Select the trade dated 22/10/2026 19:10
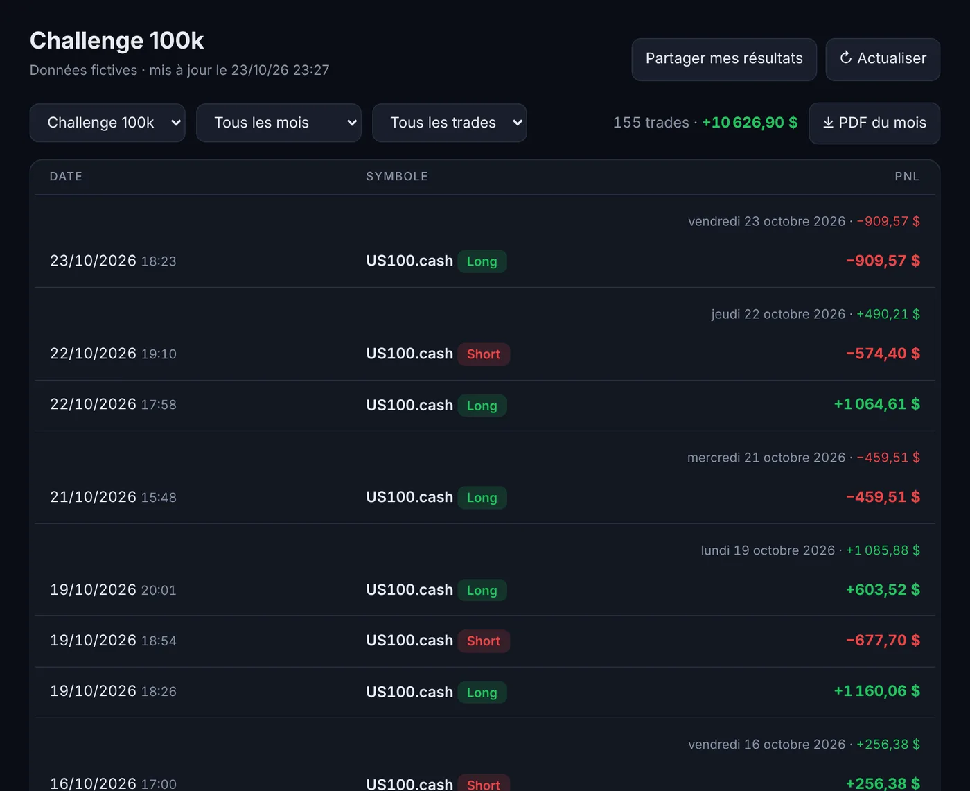This screenshot has height=791, width=970. [x=485, y=354]
